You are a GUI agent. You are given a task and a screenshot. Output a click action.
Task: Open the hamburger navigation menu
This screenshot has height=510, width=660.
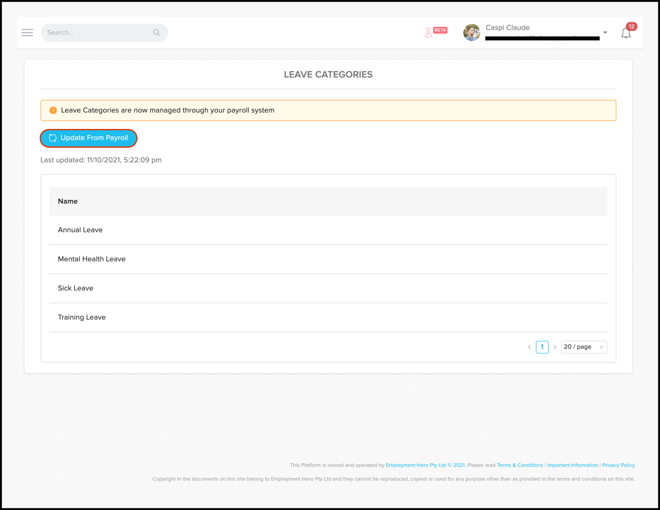pyautogui.click(x=27, y=33)
